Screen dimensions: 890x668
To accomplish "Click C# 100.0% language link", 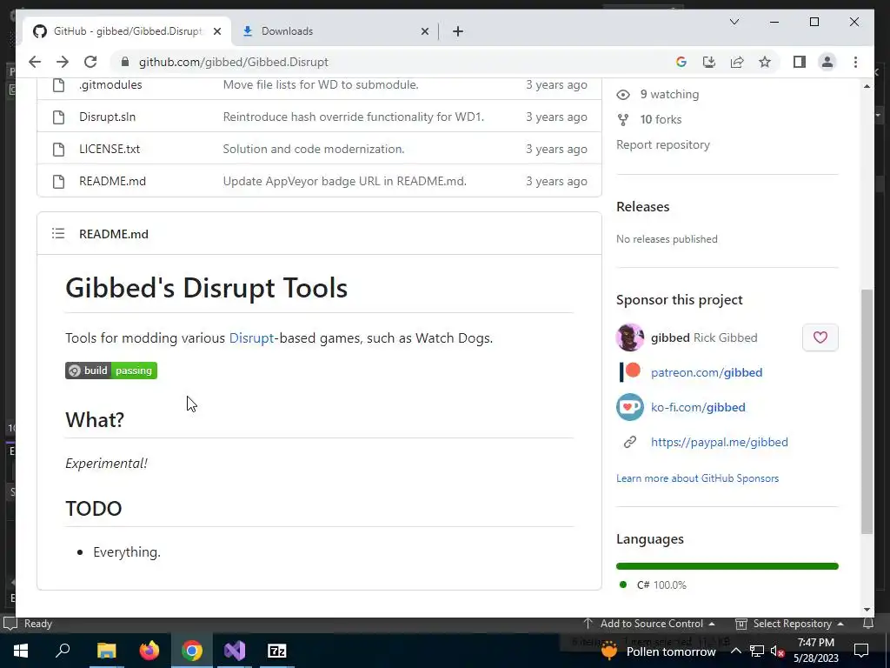I will point(661,584).
